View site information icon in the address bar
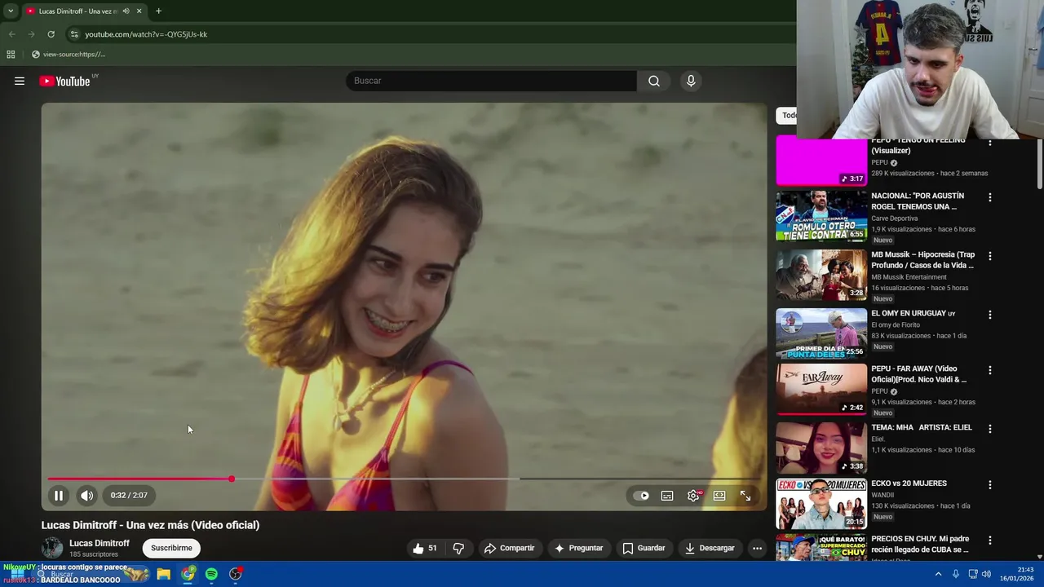 [x=74, y=34]
